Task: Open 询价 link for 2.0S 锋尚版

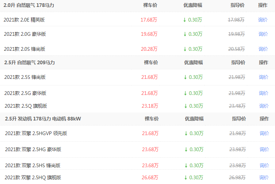Action: [263, 49]
